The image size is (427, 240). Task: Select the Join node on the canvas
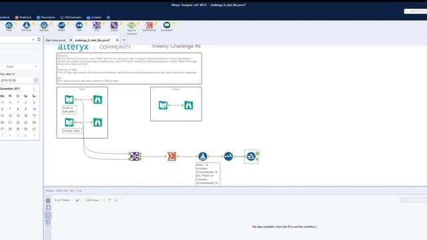[135, 156]
